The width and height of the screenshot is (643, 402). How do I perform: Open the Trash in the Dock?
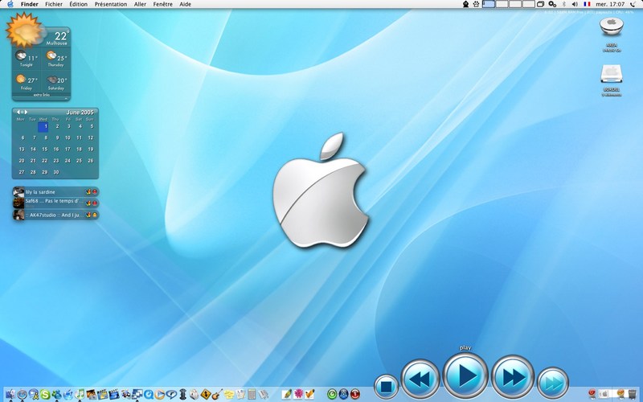[x=632, y=395]
